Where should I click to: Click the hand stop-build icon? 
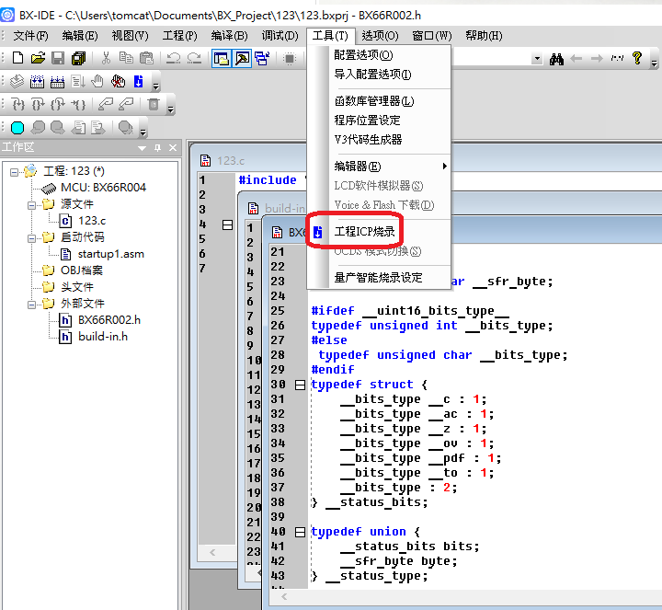point(97,81)
